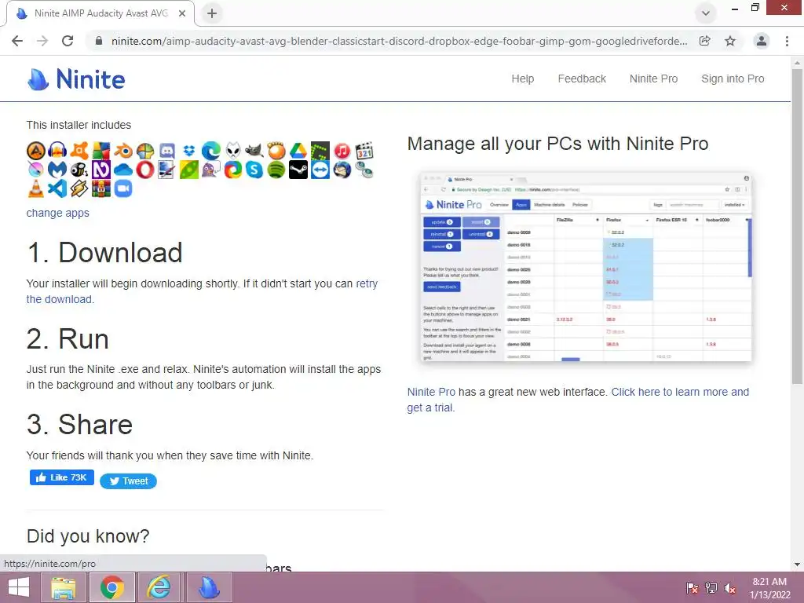Go to Ninite Pro from the header
Screen dimensions: 804x603
coord(653,79)
